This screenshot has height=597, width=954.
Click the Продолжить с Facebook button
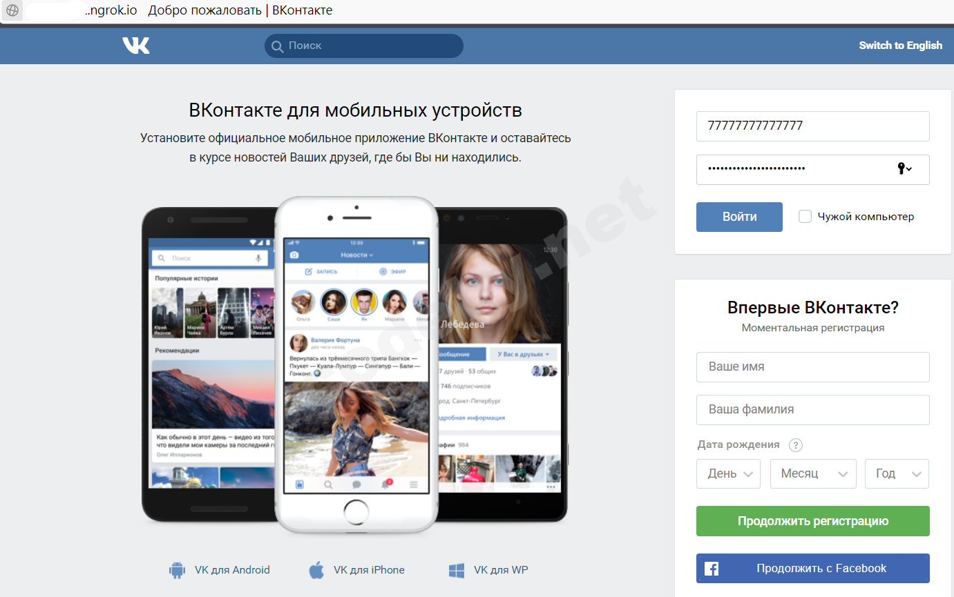click(813, 569)
